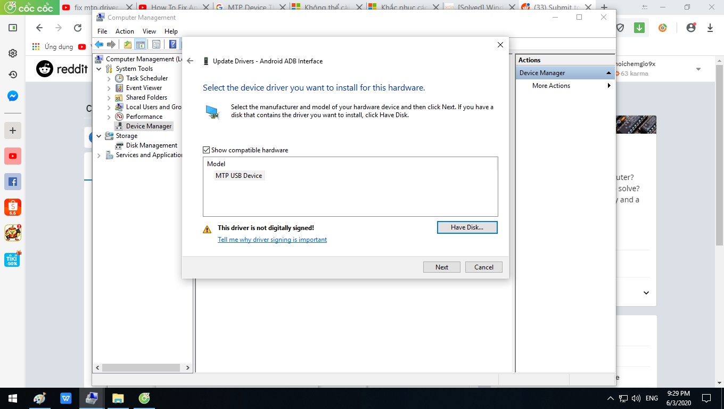Open the Action menu
This screenshot has width=724, height=409.
click(x=125, y=31)
